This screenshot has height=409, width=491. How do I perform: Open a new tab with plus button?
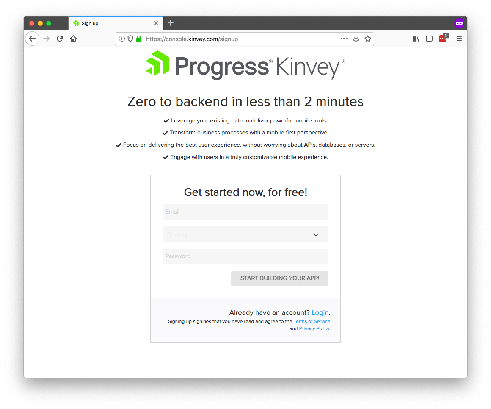pyautogui.click(x=170, y=23)
